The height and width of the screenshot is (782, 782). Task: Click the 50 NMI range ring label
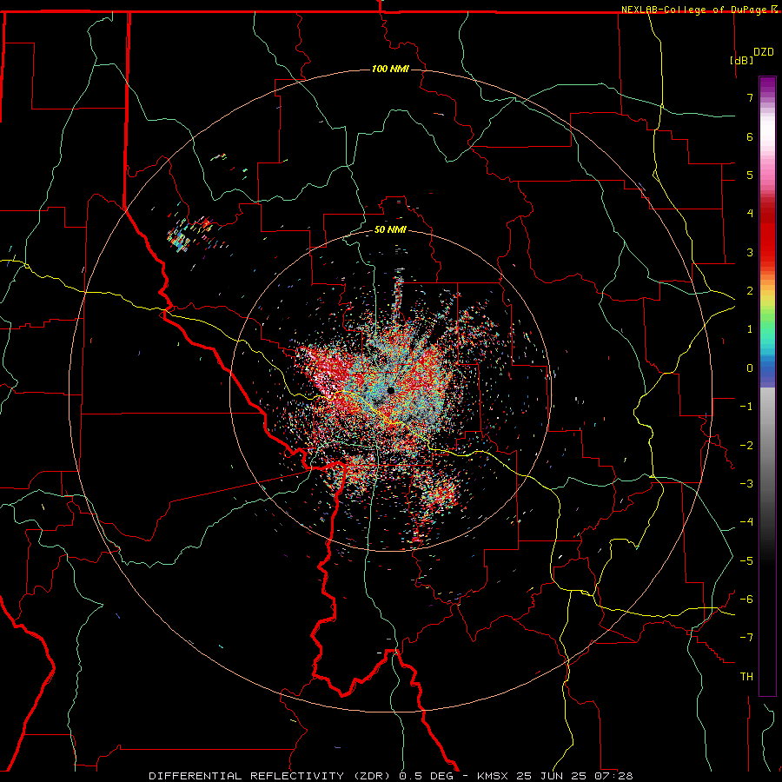[390, 230]
